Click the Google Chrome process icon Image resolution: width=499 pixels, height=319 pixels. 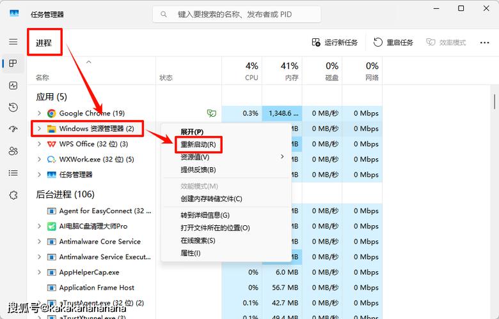52,114
